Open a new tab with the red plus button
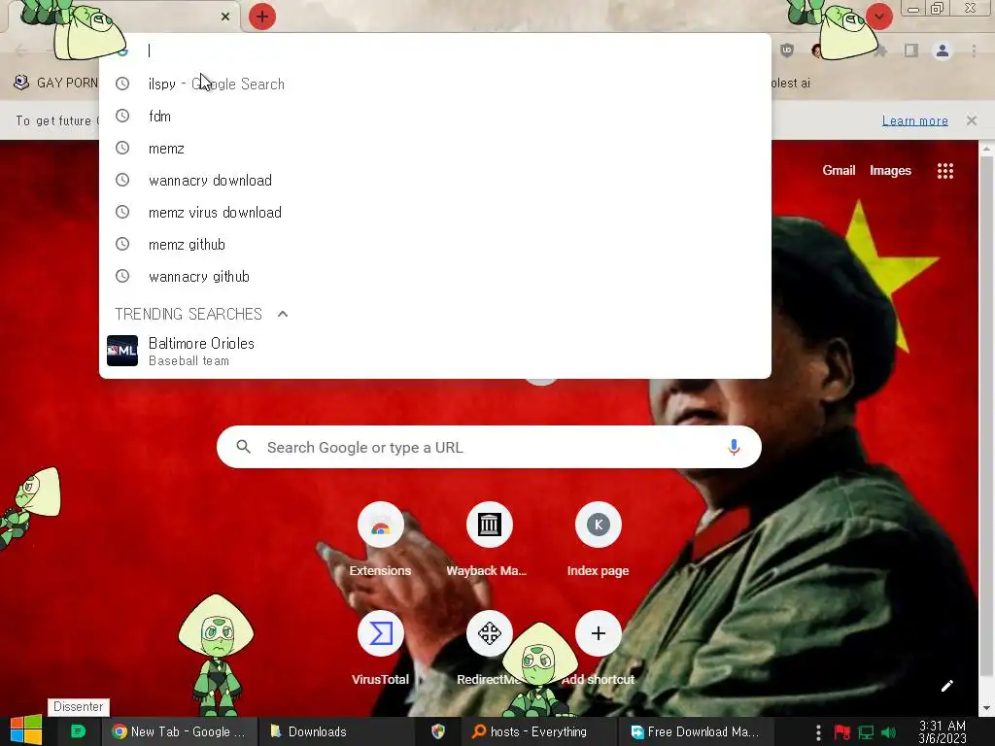 point(262,17)
